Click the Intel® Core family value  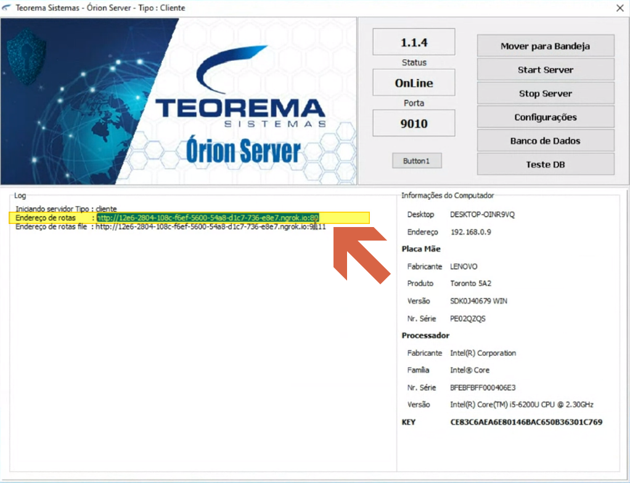470,370
